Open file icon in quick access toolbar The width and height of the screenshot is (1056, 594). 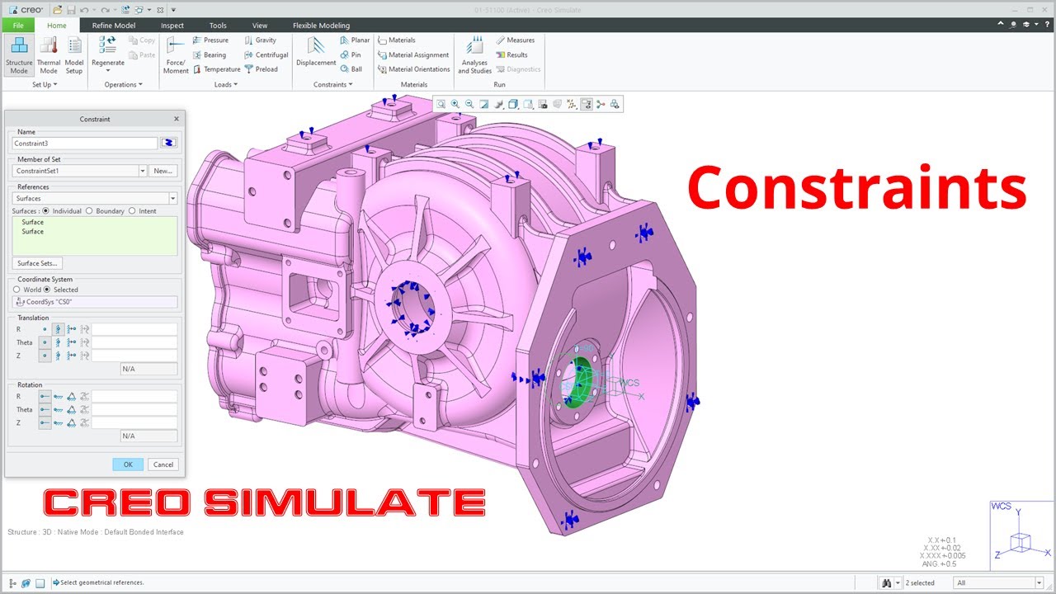(57, 10)
